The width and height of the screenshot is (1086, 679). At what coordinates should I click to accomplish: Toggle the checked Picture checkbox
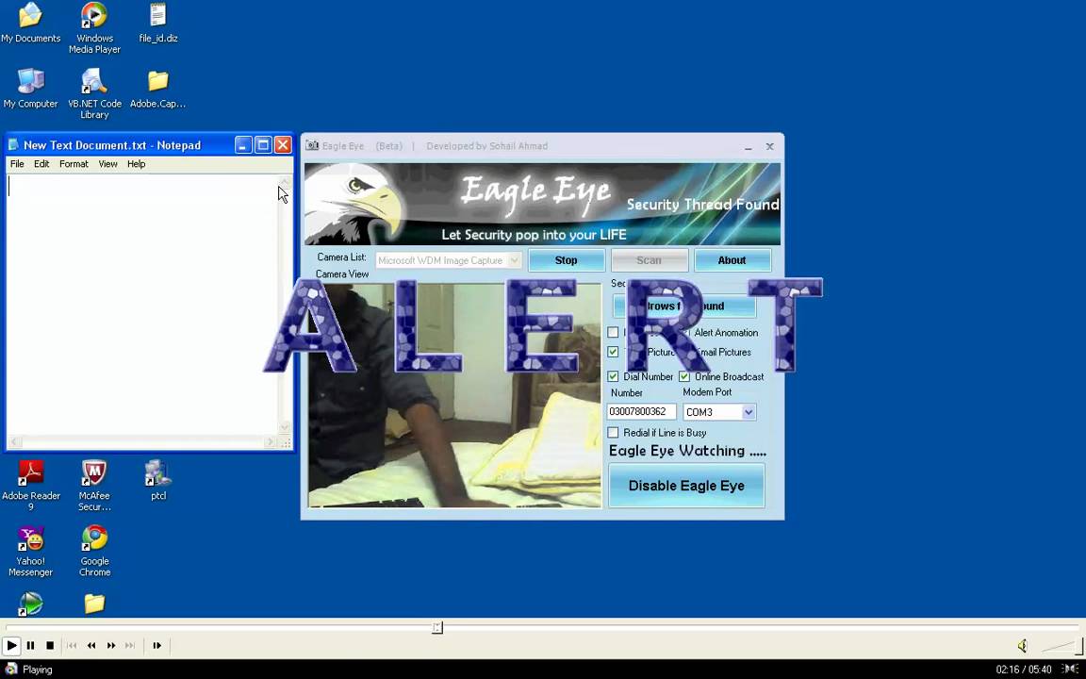613,352
